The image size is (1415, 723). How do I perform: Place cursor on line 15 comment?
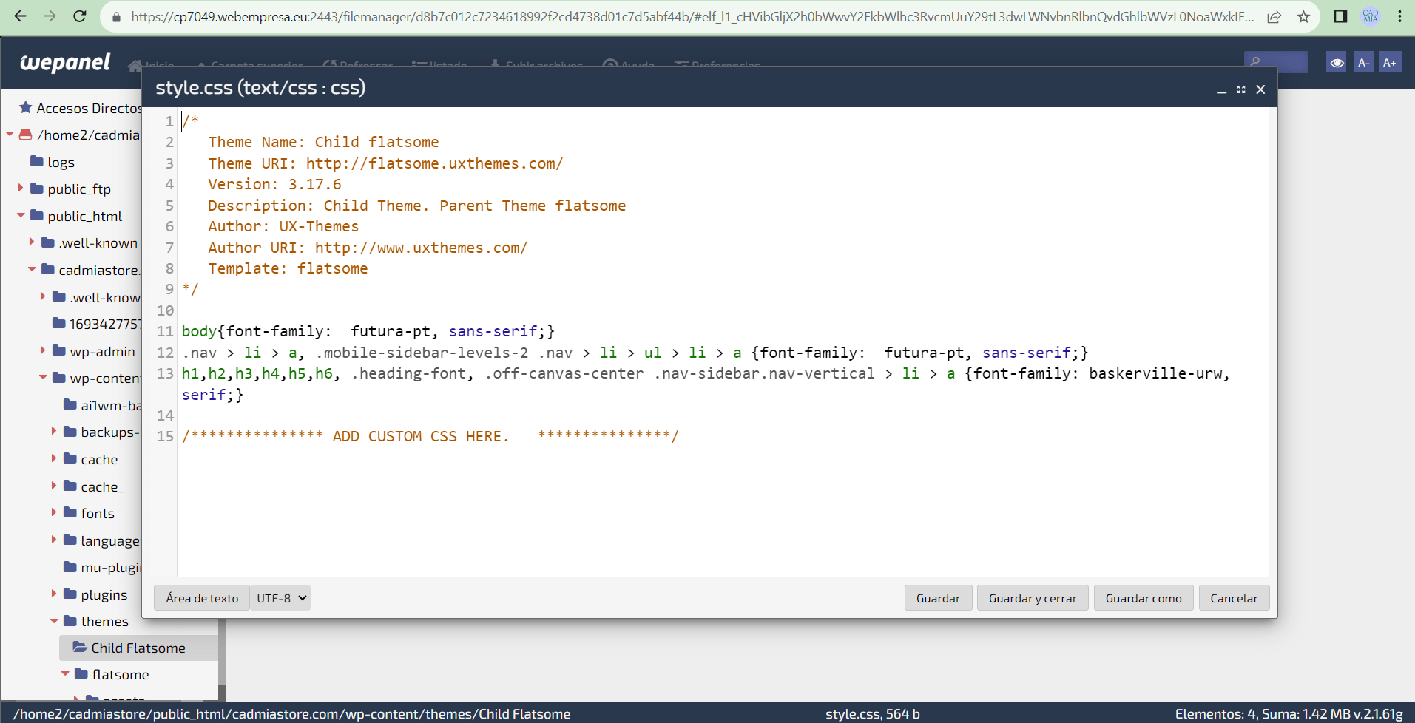coord(430,436)
